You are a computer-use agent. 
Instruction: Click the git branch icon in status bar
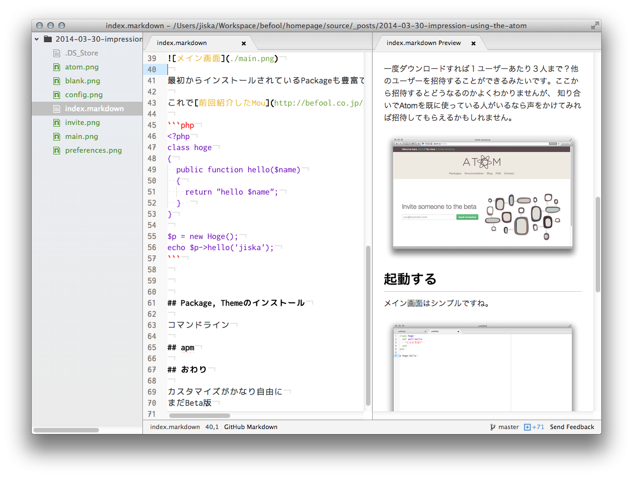point(492,427)
